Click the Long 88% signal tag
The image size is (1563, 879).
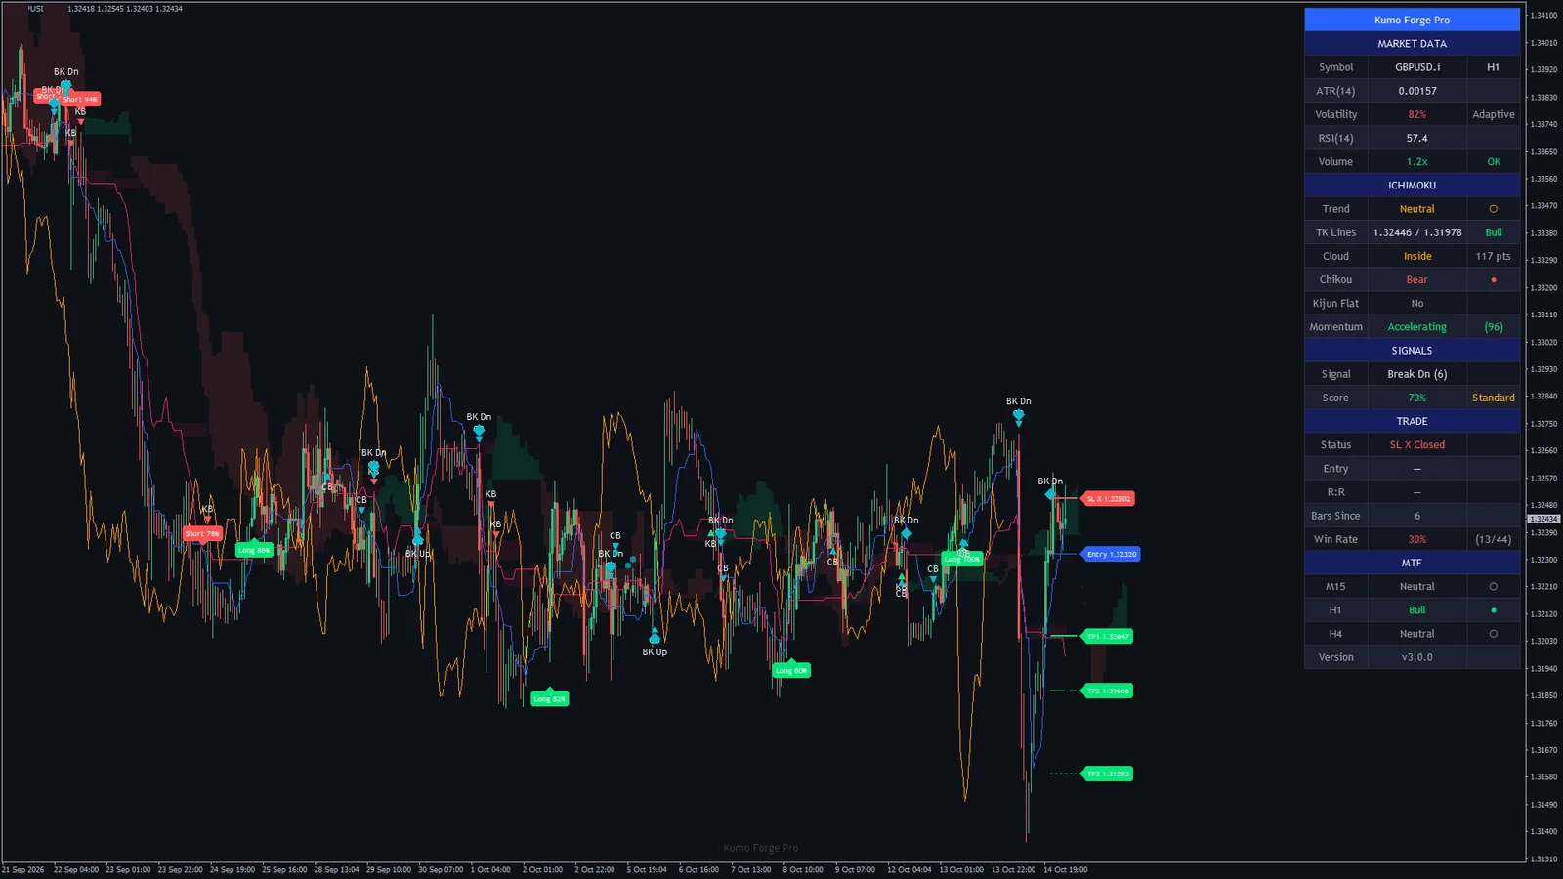coord(254,550)
